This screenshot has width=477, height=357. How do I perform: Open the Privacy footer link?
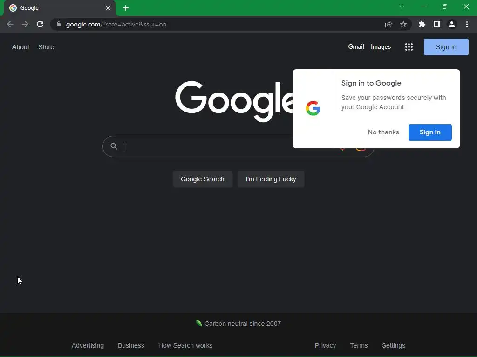[325, 345]
